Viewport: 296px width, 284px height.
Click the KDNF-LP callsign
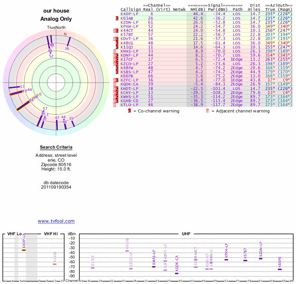[x=129, y=55]
